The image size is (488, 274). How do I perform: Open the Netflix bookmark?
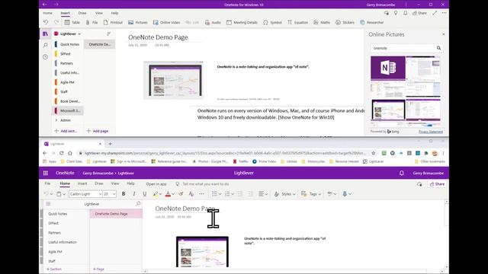(x=240, y=161)
